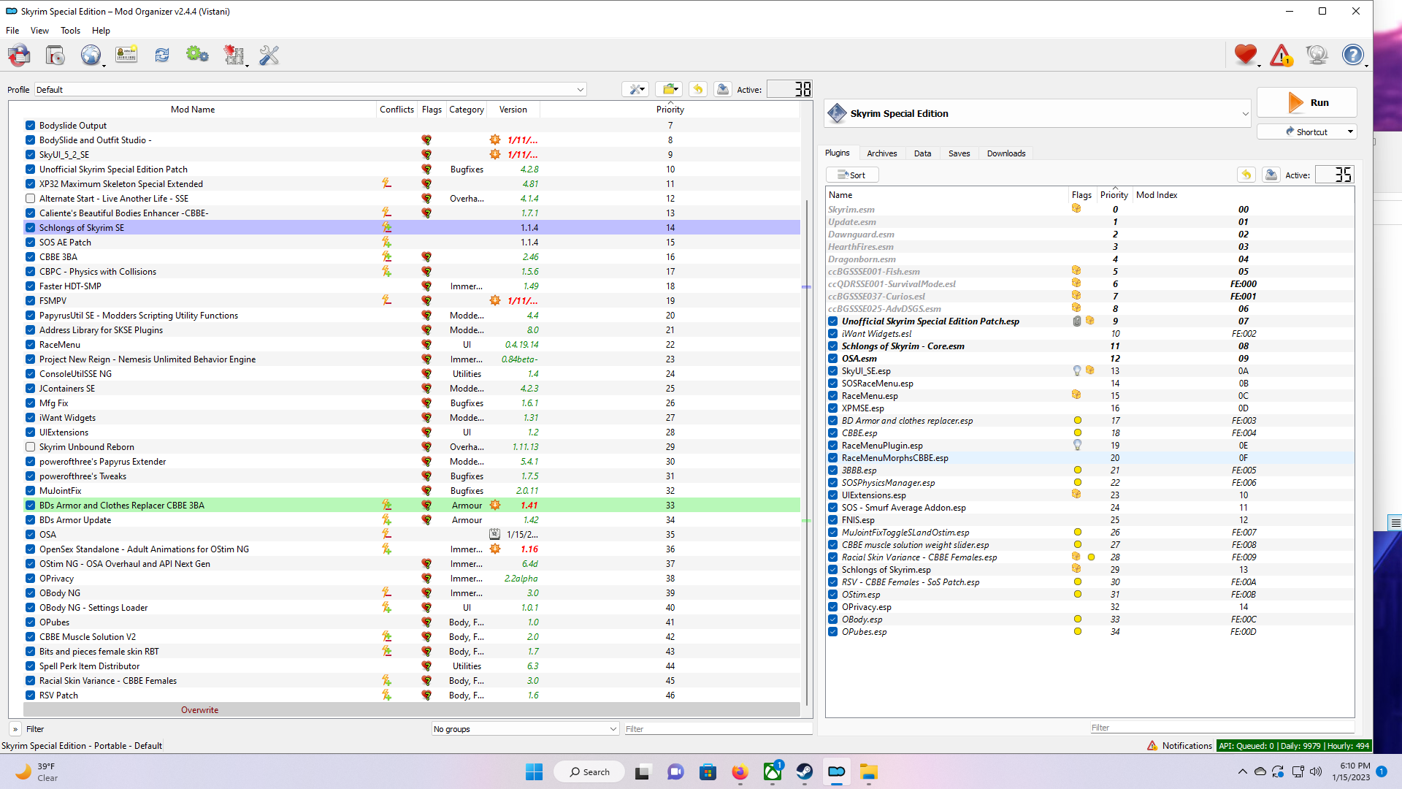Open the folder shortcuts dropdown
Image resolution: width=1402 pixels, height=789 pixels.
coord(669,89)
